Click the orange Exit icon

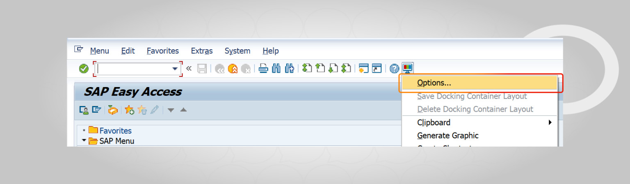(233, 69)
